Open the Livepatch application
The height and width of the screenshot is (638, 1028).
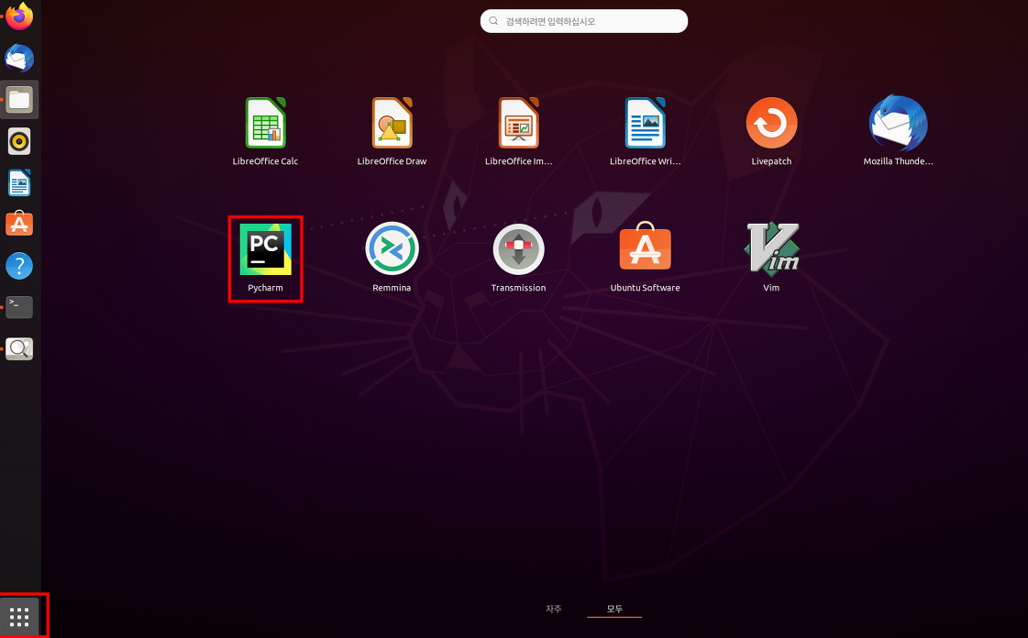coord(771,131)
